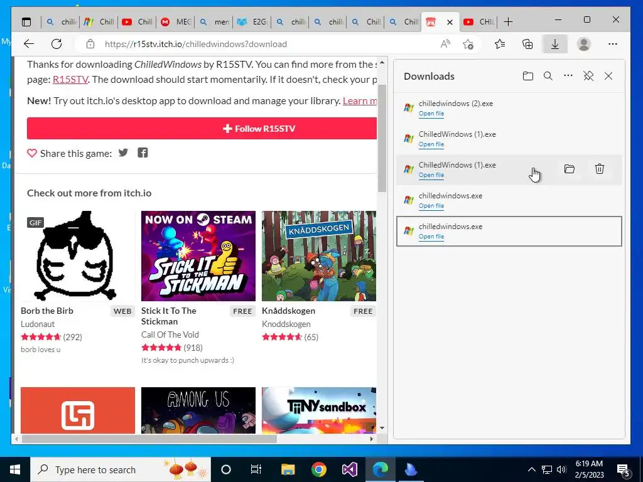
Task: Close the active itch.io tab
Action: click(450, 22)
